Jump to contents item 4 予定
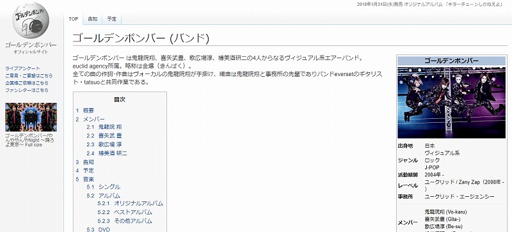512x232 pixels. (85, 171)
